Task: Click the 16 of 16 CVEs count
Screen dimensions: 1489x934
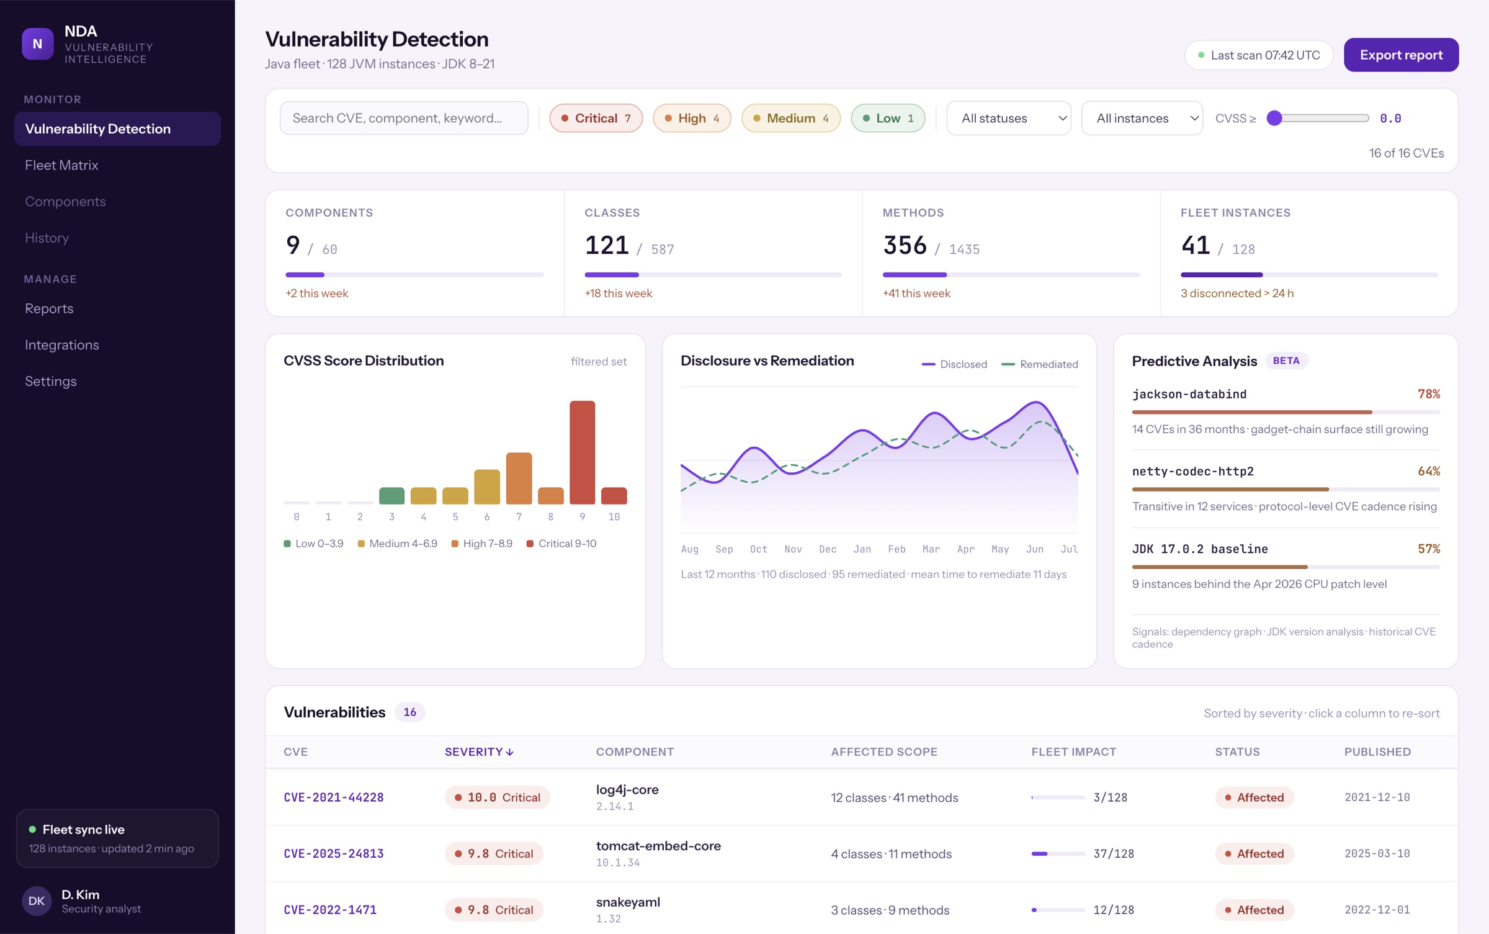Action: click(x=1406, y=153)
